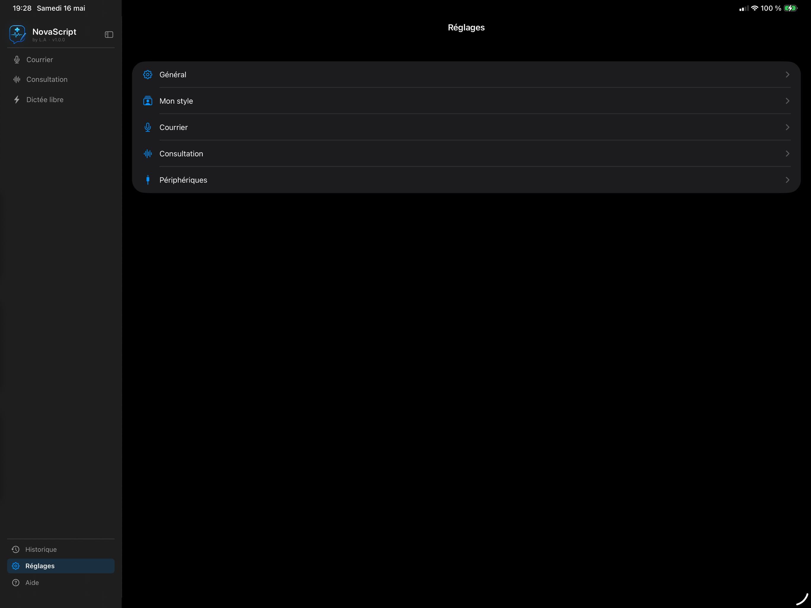The width and height of the screenshot is (811, 608).
Task: Open Dictée libre in the sidebar
Action: [61, 99]
